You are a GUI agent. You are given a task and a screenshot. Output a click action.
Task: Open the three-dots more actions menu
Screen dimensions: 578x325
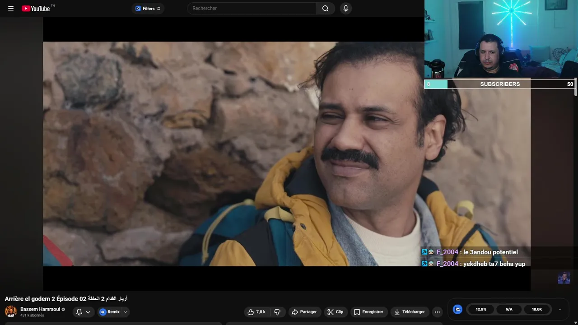(x=437, y=312)
